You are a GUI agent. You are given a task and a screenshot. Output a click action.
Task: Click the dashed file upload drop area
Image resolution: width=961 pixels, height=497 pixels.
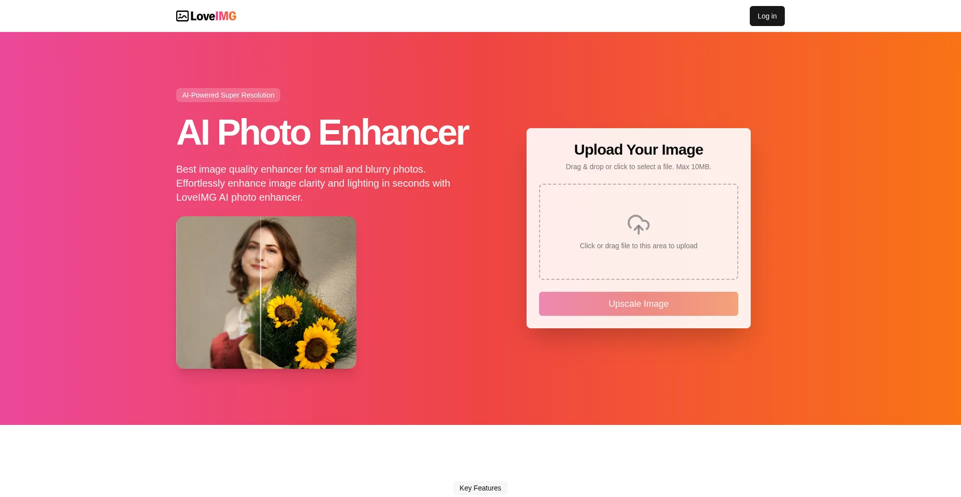tap(639, 232)
